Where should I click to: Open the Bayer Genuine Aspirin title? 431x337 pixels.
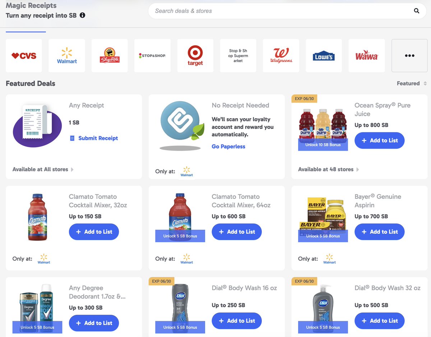pyautogui.click(x=378, y=201)
